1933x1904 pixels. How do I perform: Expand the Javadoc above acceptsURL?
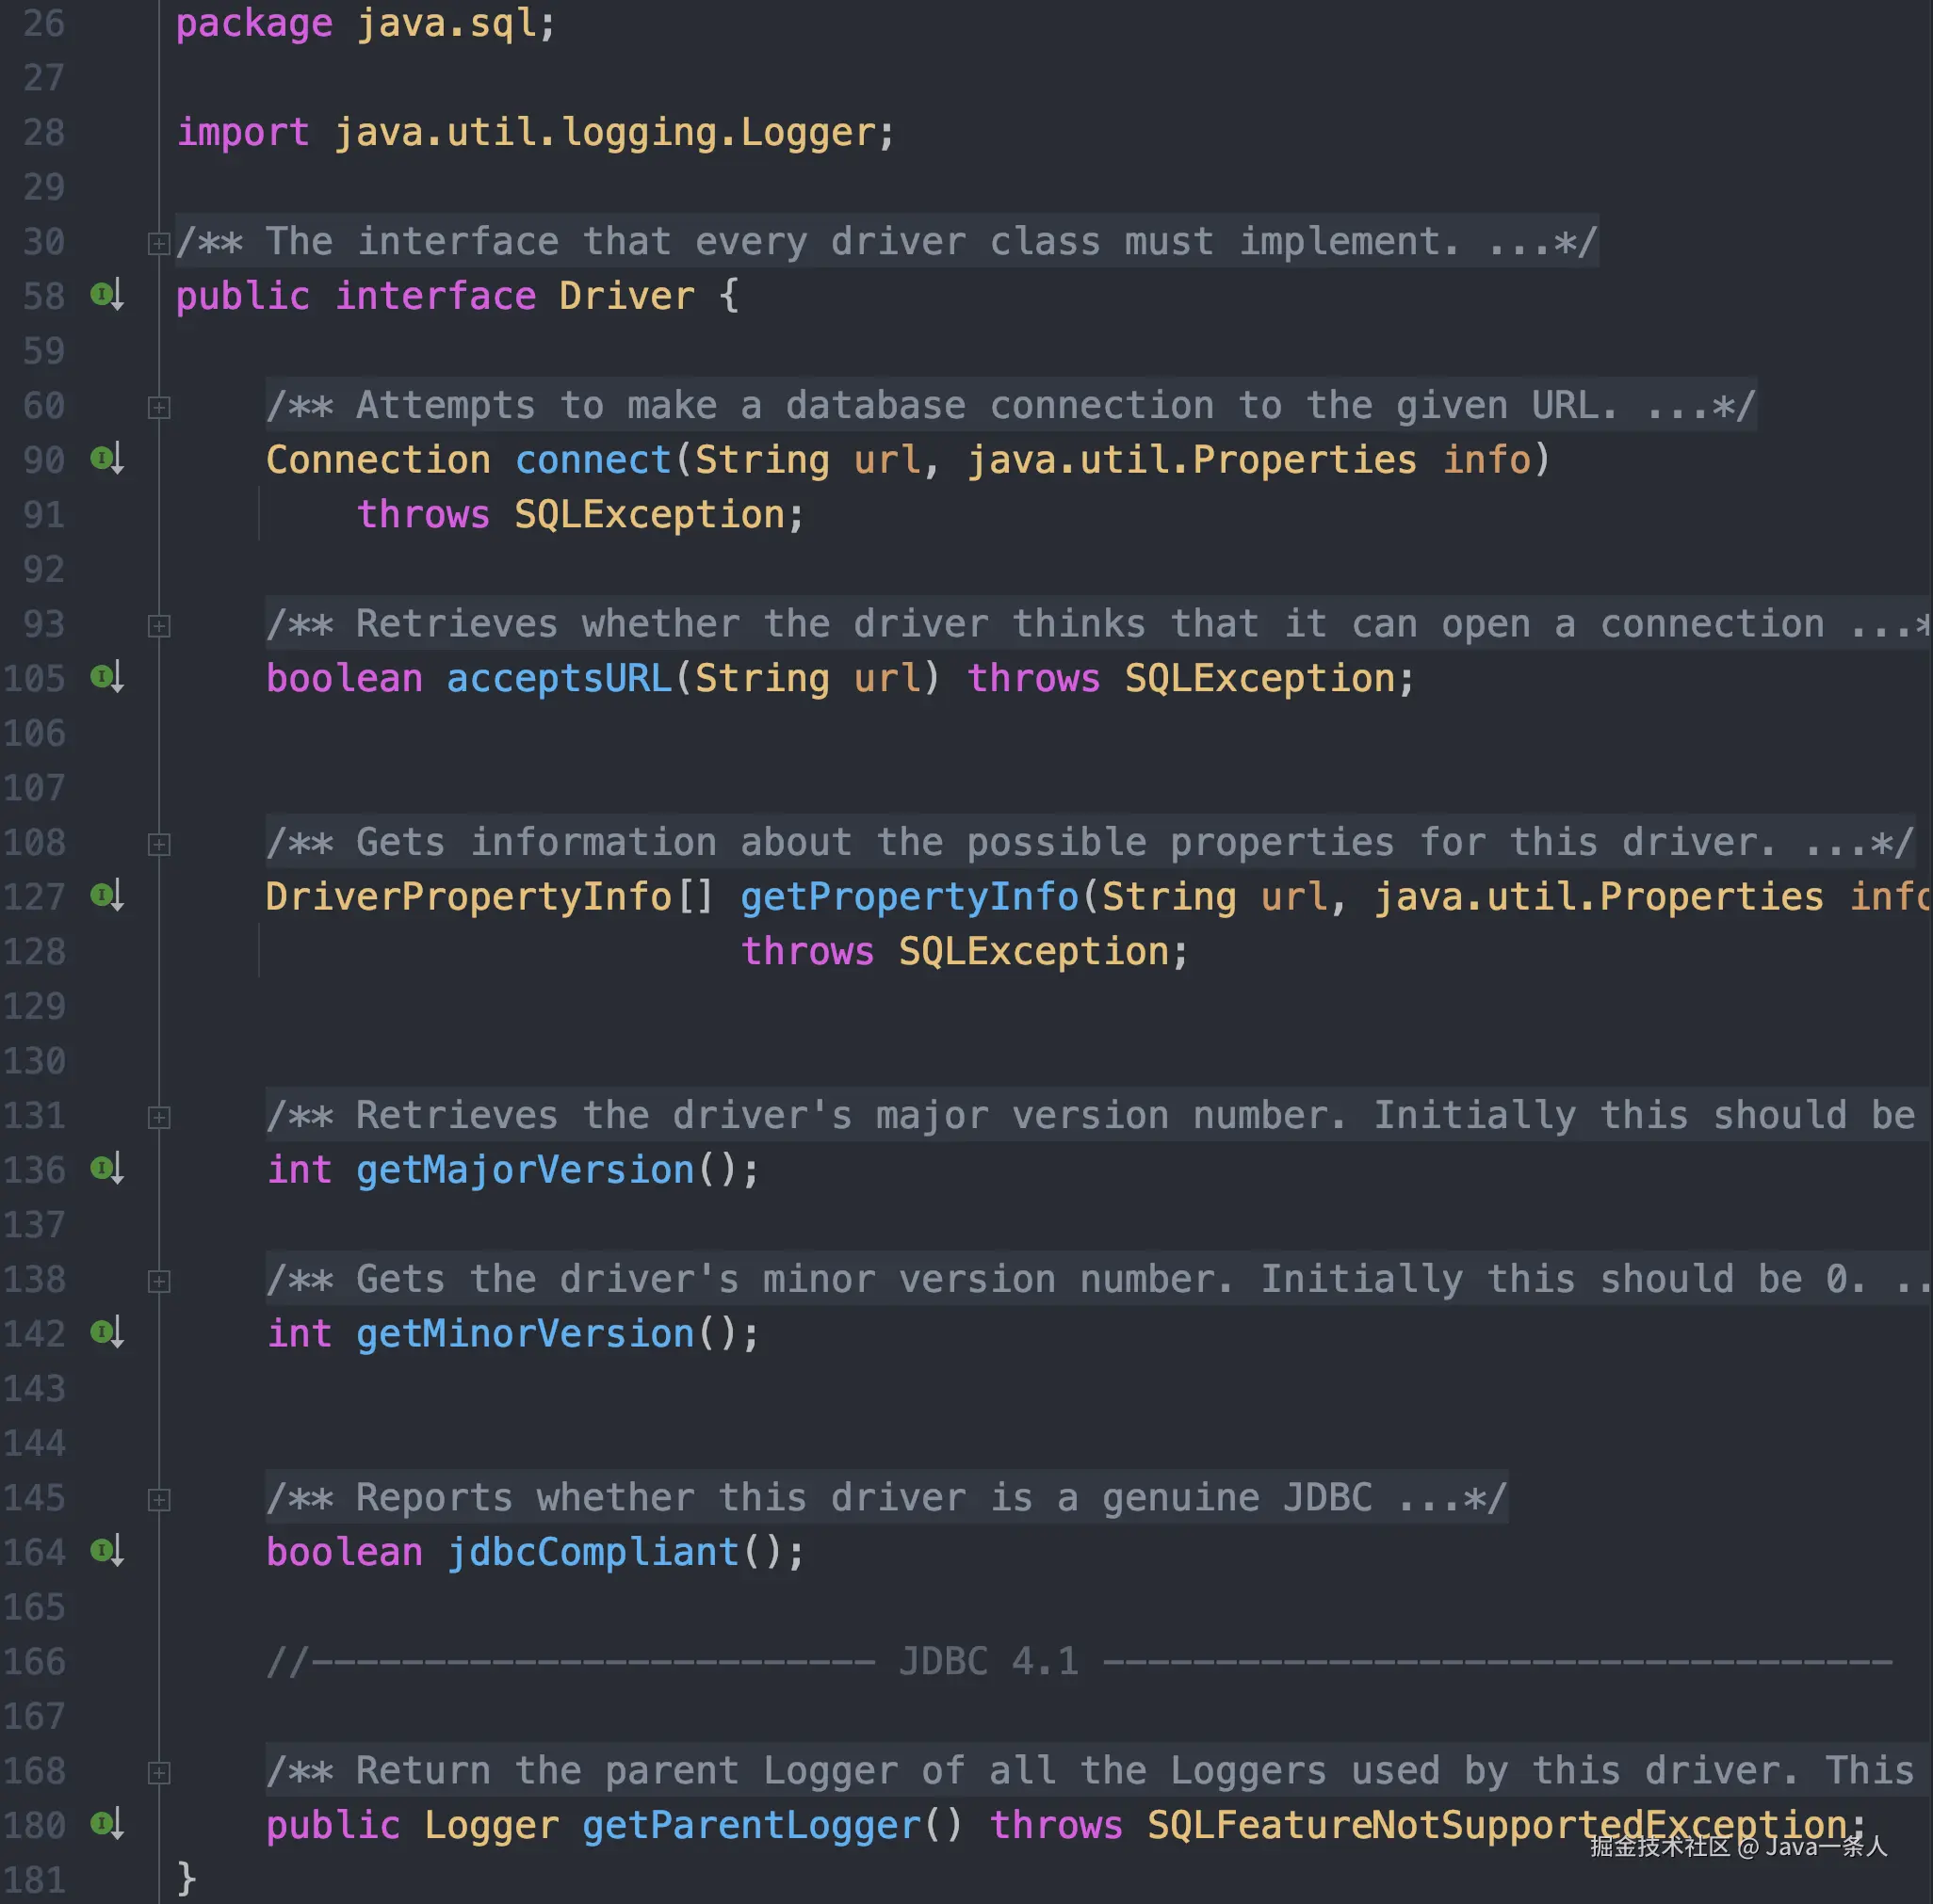(158, 624)
